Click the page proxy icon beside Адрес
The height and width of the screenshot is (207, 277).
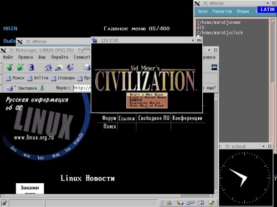42,88
